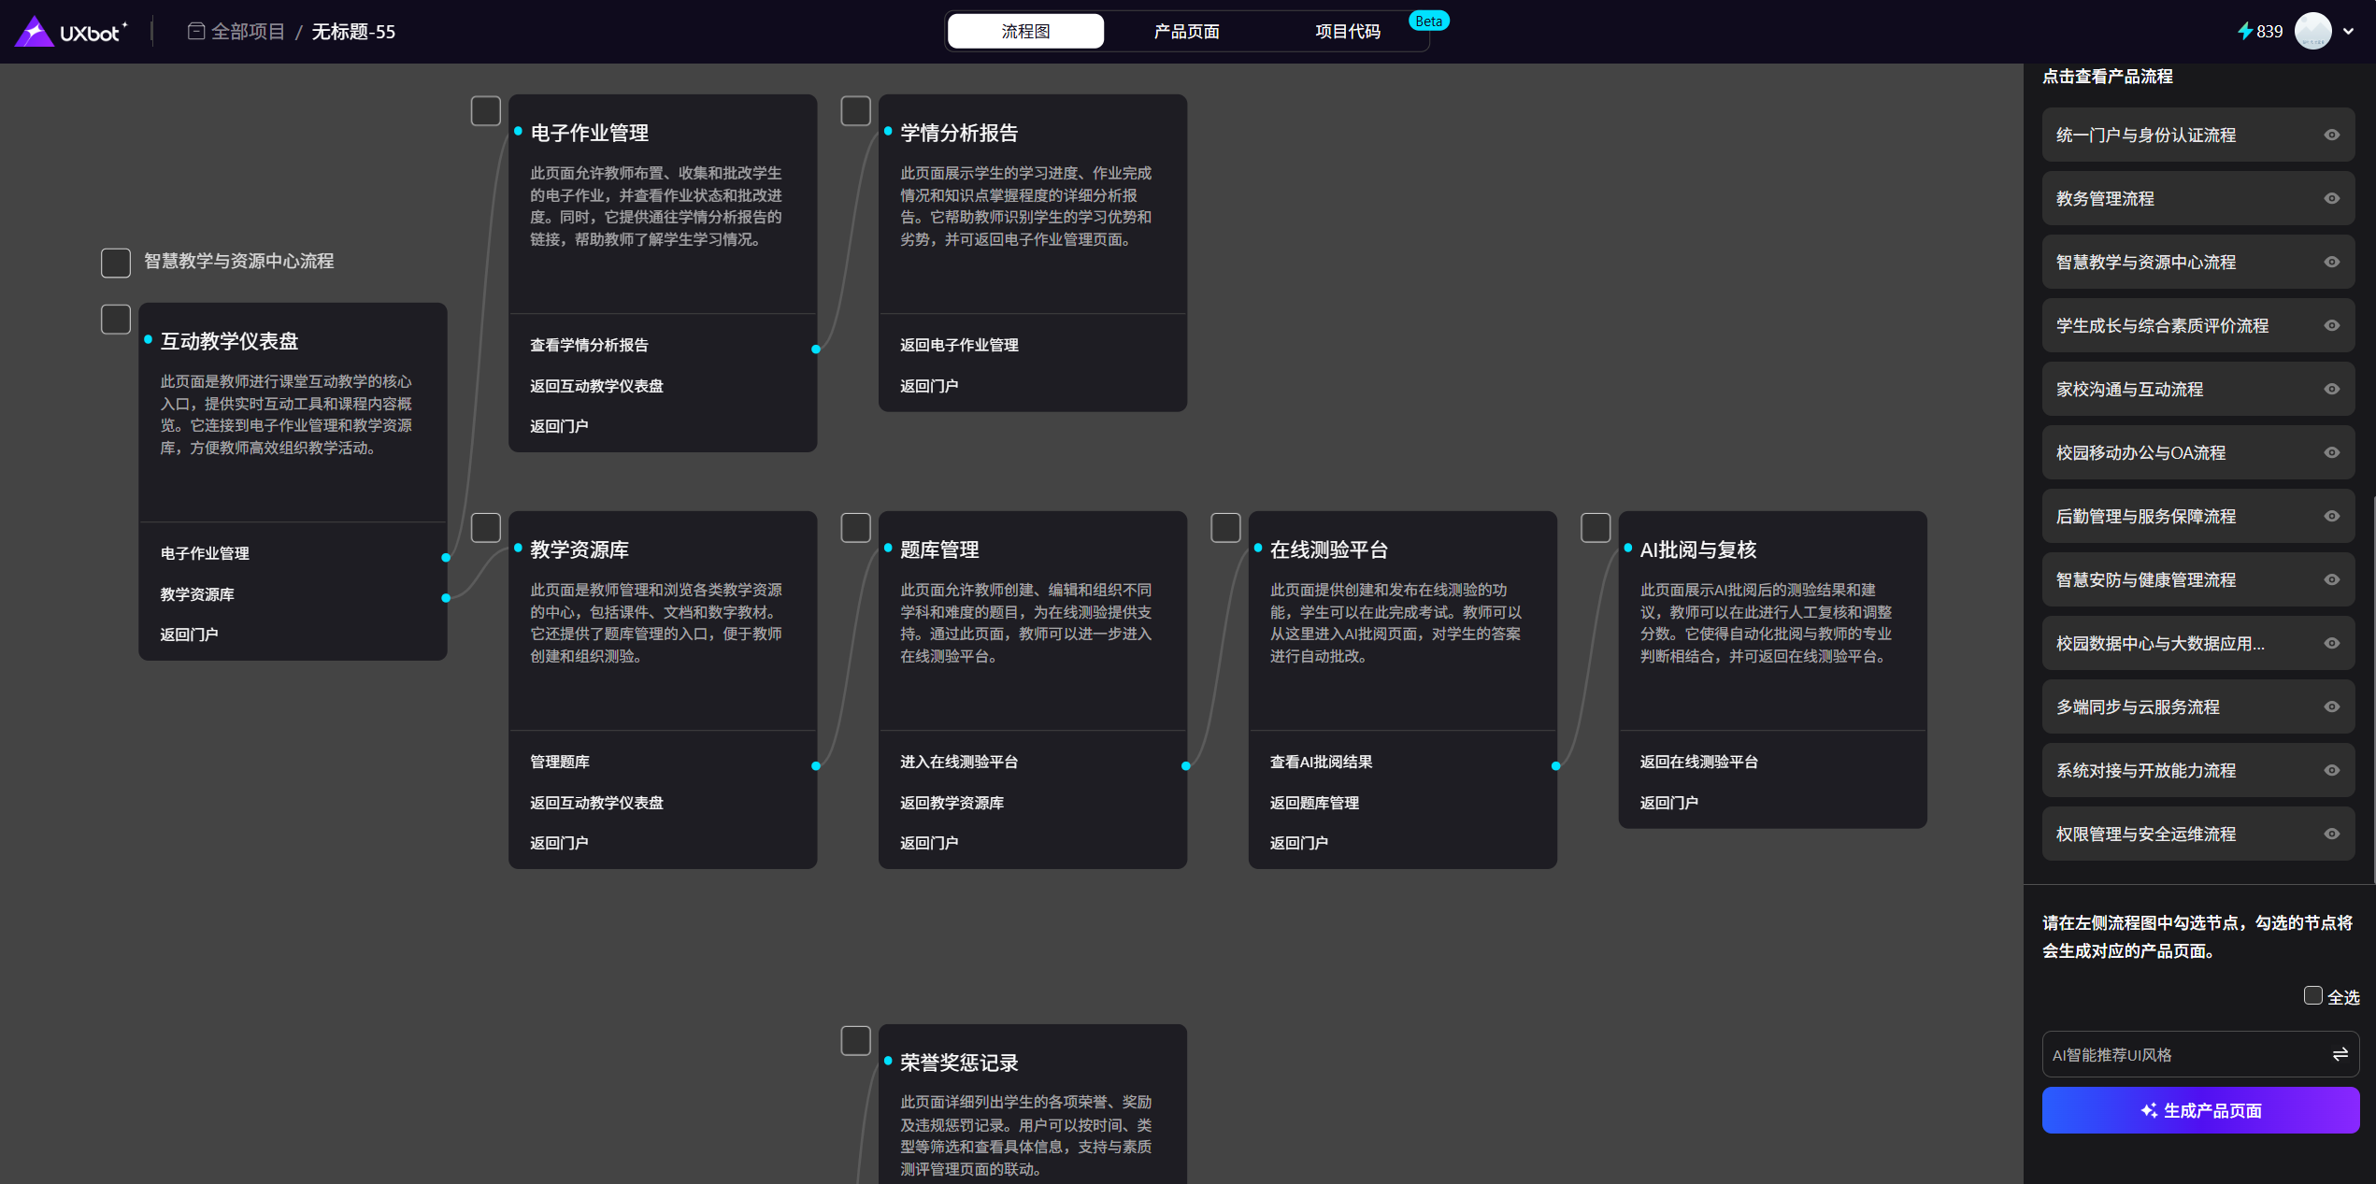This screenshot has width=2376, height=1184.
Task: Toggle eye icon for 智慧教学与资源中心流程 in sidebar
Action: click(x=2332, y=262)
